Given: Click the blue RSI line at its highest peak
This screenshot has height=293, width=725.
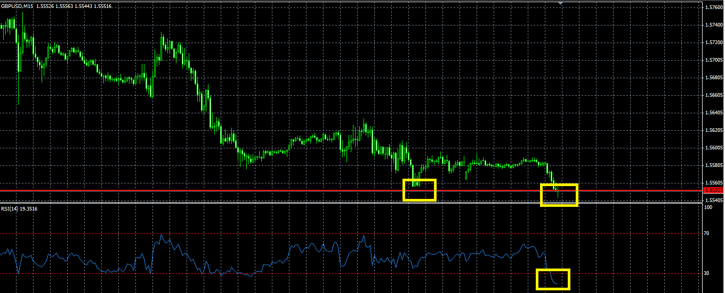Looking at the screenshot, I should pyautogui.click(x=161, y=235).
